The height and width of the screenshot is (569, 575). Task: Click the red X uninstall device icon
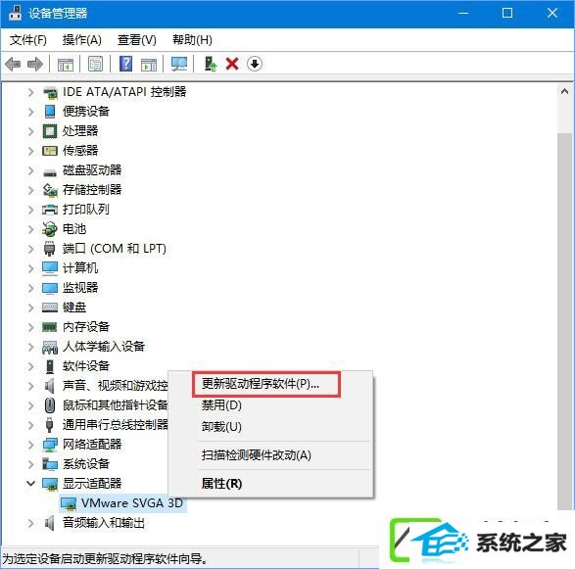[x=232, y=65]
